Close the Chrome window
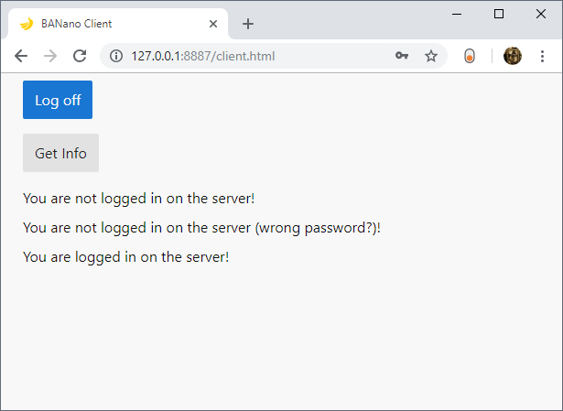The image size is (563, 411). coord(540,14)
